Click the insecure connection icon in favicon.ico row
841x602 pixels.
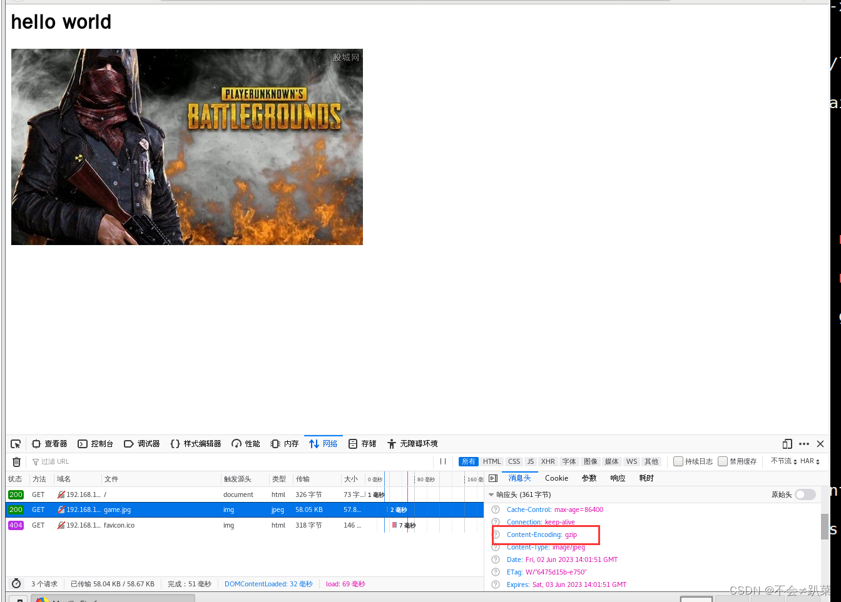click(61, 526)
